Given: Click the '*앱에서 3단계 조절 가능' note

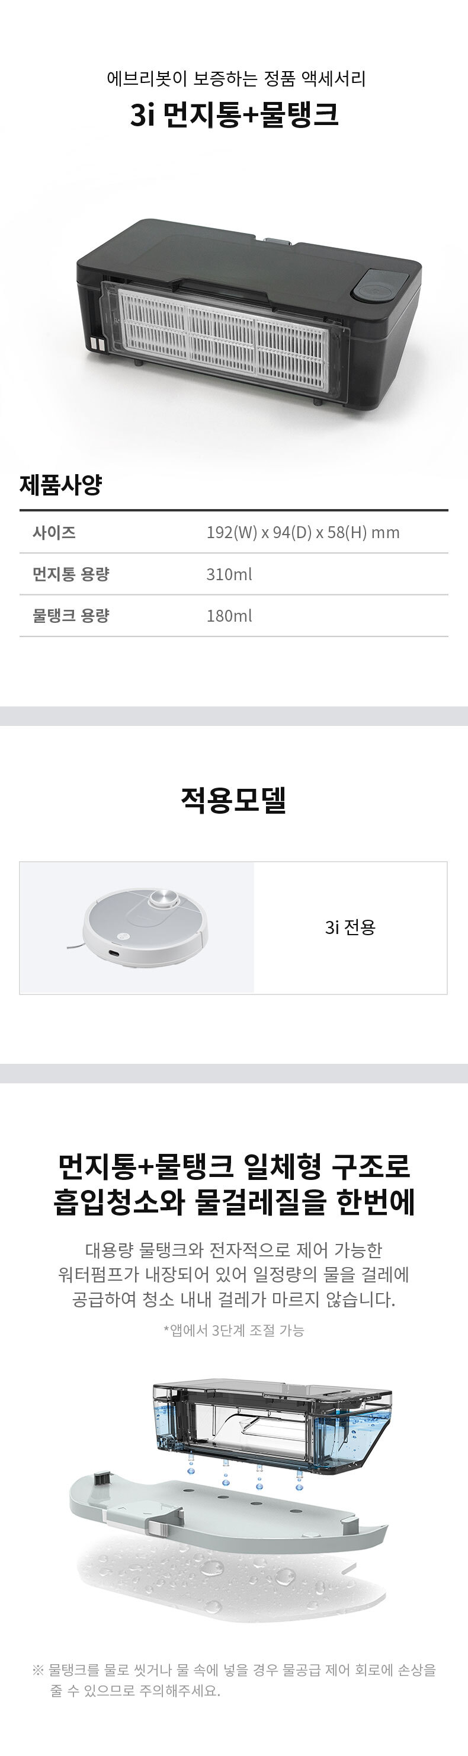Looking at the screenshot, I should (233, 1330).
